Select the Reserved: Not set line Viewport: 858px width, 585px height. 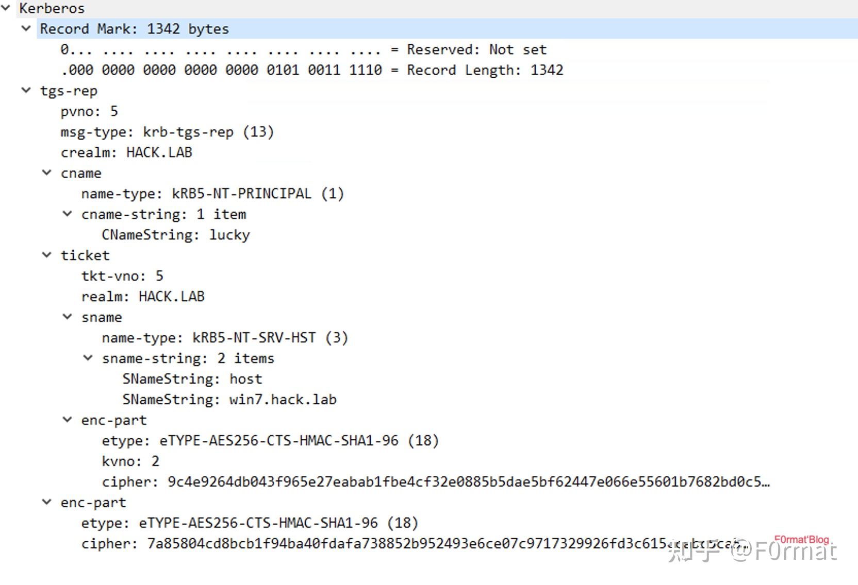pyautogui.click(x=303, y=49)
